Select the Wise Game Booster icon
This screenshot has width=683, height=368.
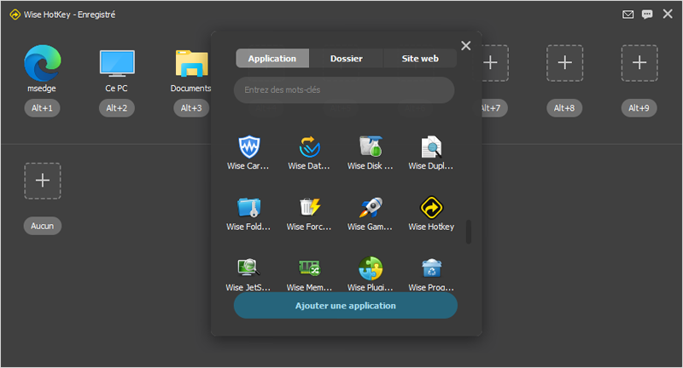pyautogui.click(x=371, y=207)
